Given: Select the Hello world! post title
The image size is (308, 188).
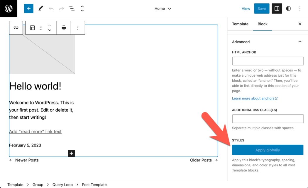Looking at the screenshot, I should point(35,86).
